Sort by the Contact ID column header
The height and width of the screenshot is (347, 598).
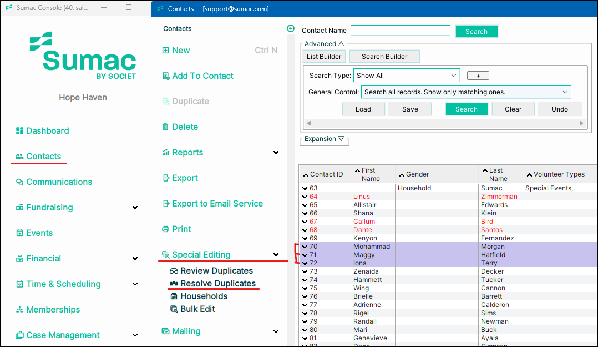click(x=325, y=174)
